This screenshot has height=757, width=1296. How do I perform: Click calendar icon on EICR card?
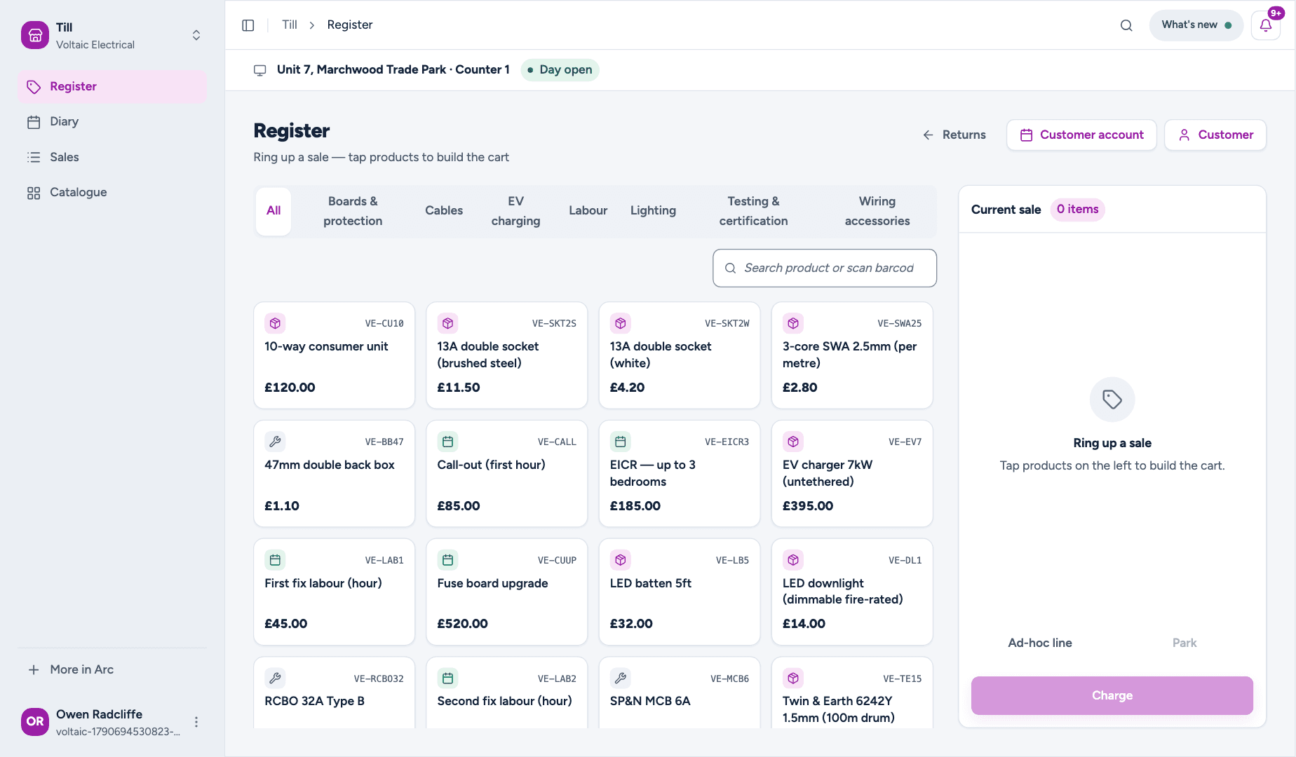click(x=621, y=442)
